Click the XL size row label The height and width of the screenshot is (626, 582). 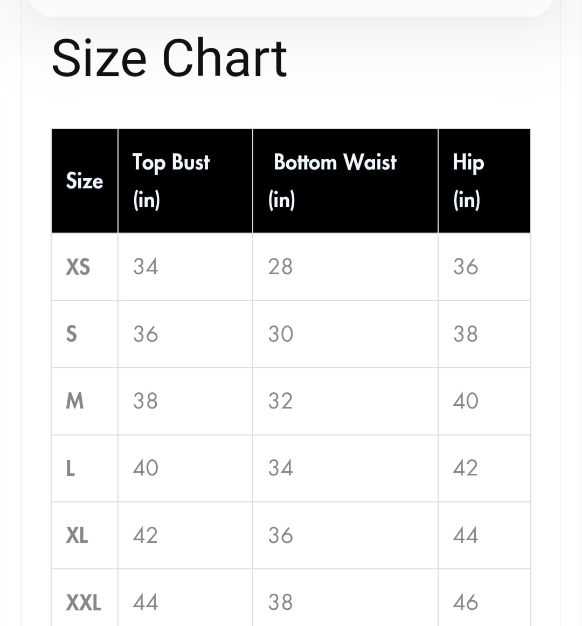[77, 535]
